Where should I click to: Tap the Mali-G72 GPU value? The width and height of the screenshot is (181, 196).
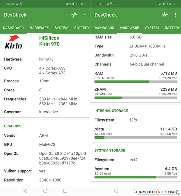pos(47,144)
